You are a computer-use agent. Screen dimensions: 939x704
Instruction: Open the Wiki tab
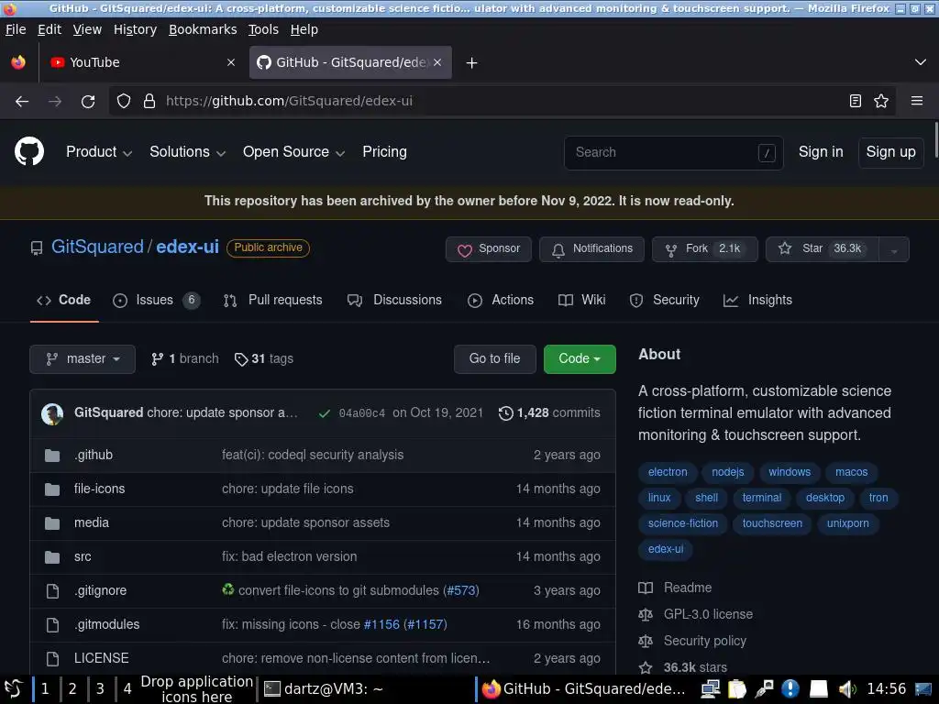581,301
